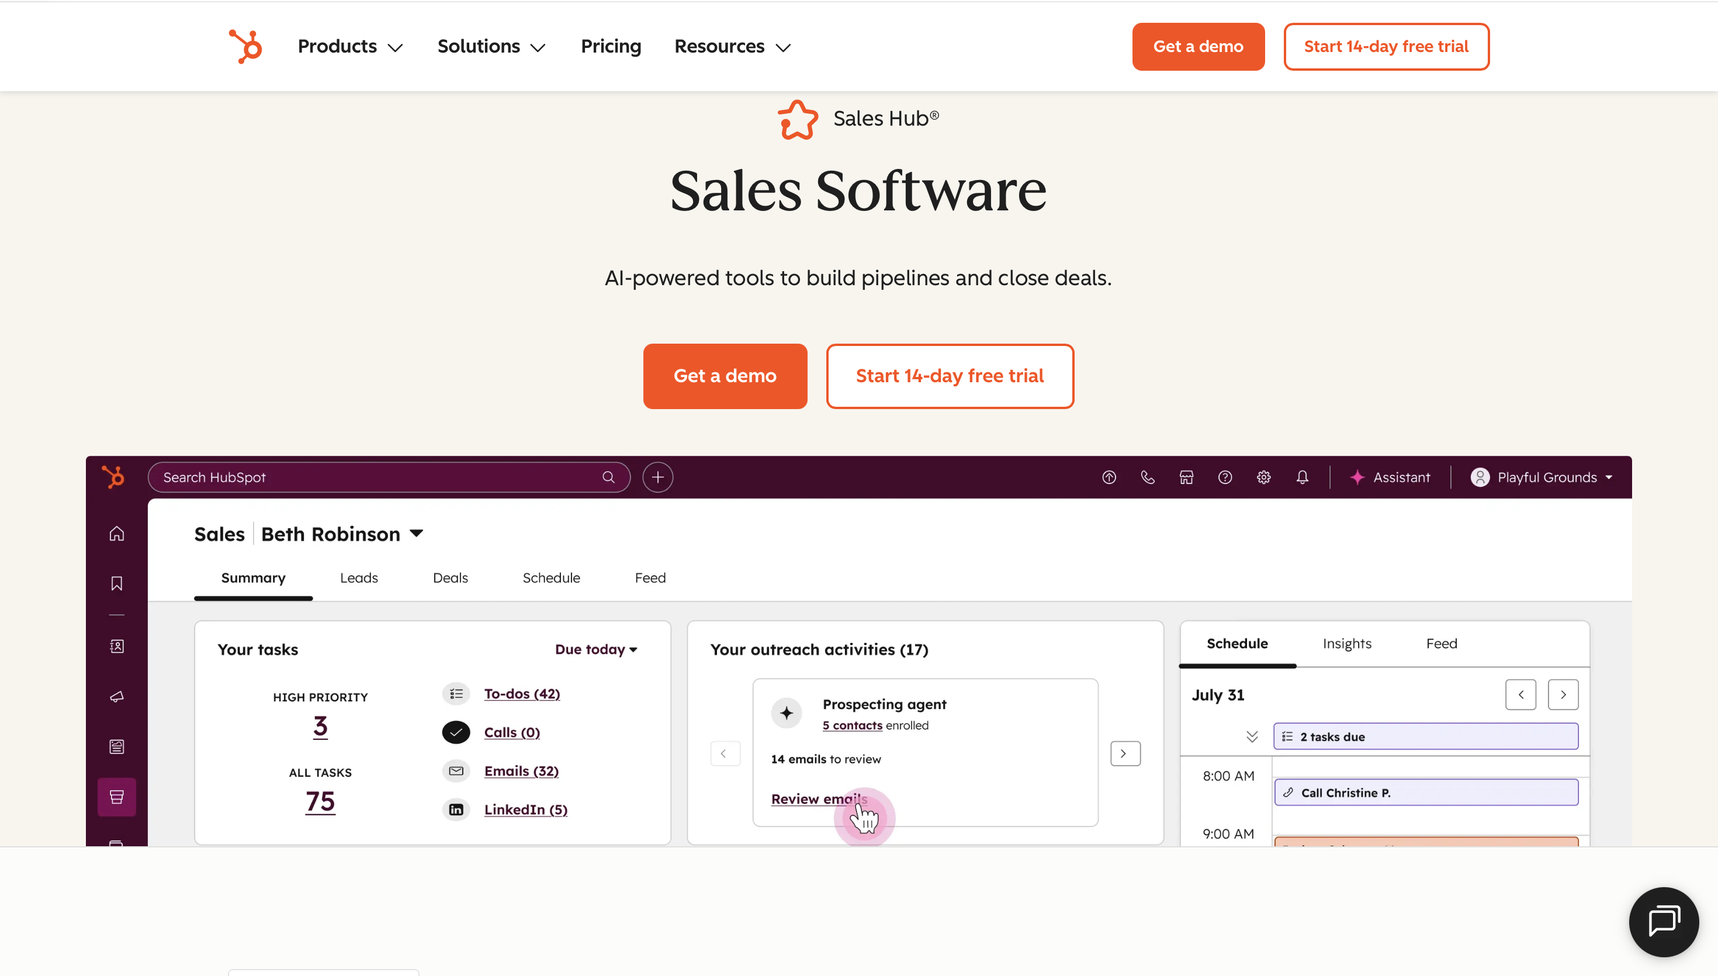Click the Emails envelope icon
The width and height of the screenshot is (1718, 976).
[456, 771]
